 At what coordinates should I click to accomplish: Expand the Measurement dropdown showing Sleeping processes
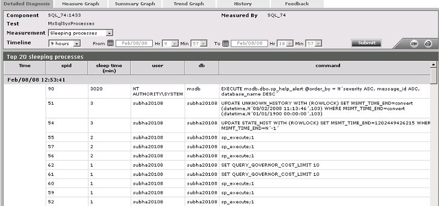[81, 33]
